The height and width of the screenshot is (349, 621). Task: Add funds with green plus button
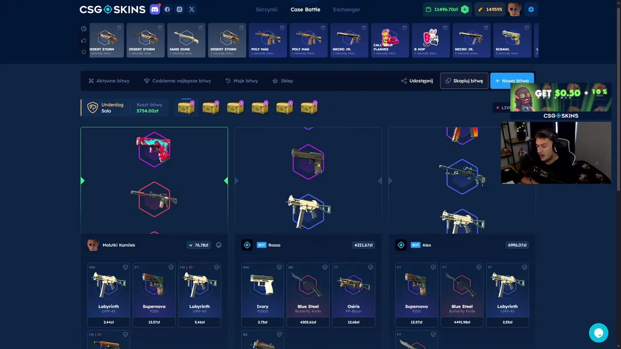[x=465, y=9]
